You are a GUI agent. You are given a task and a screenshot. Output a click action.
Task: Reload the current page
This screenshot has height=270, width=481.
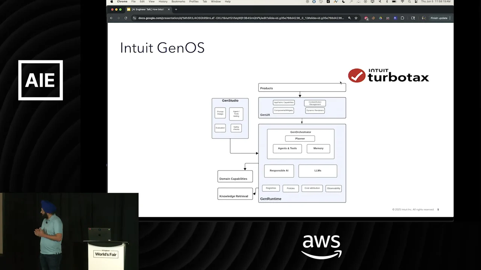pos(126,18)
